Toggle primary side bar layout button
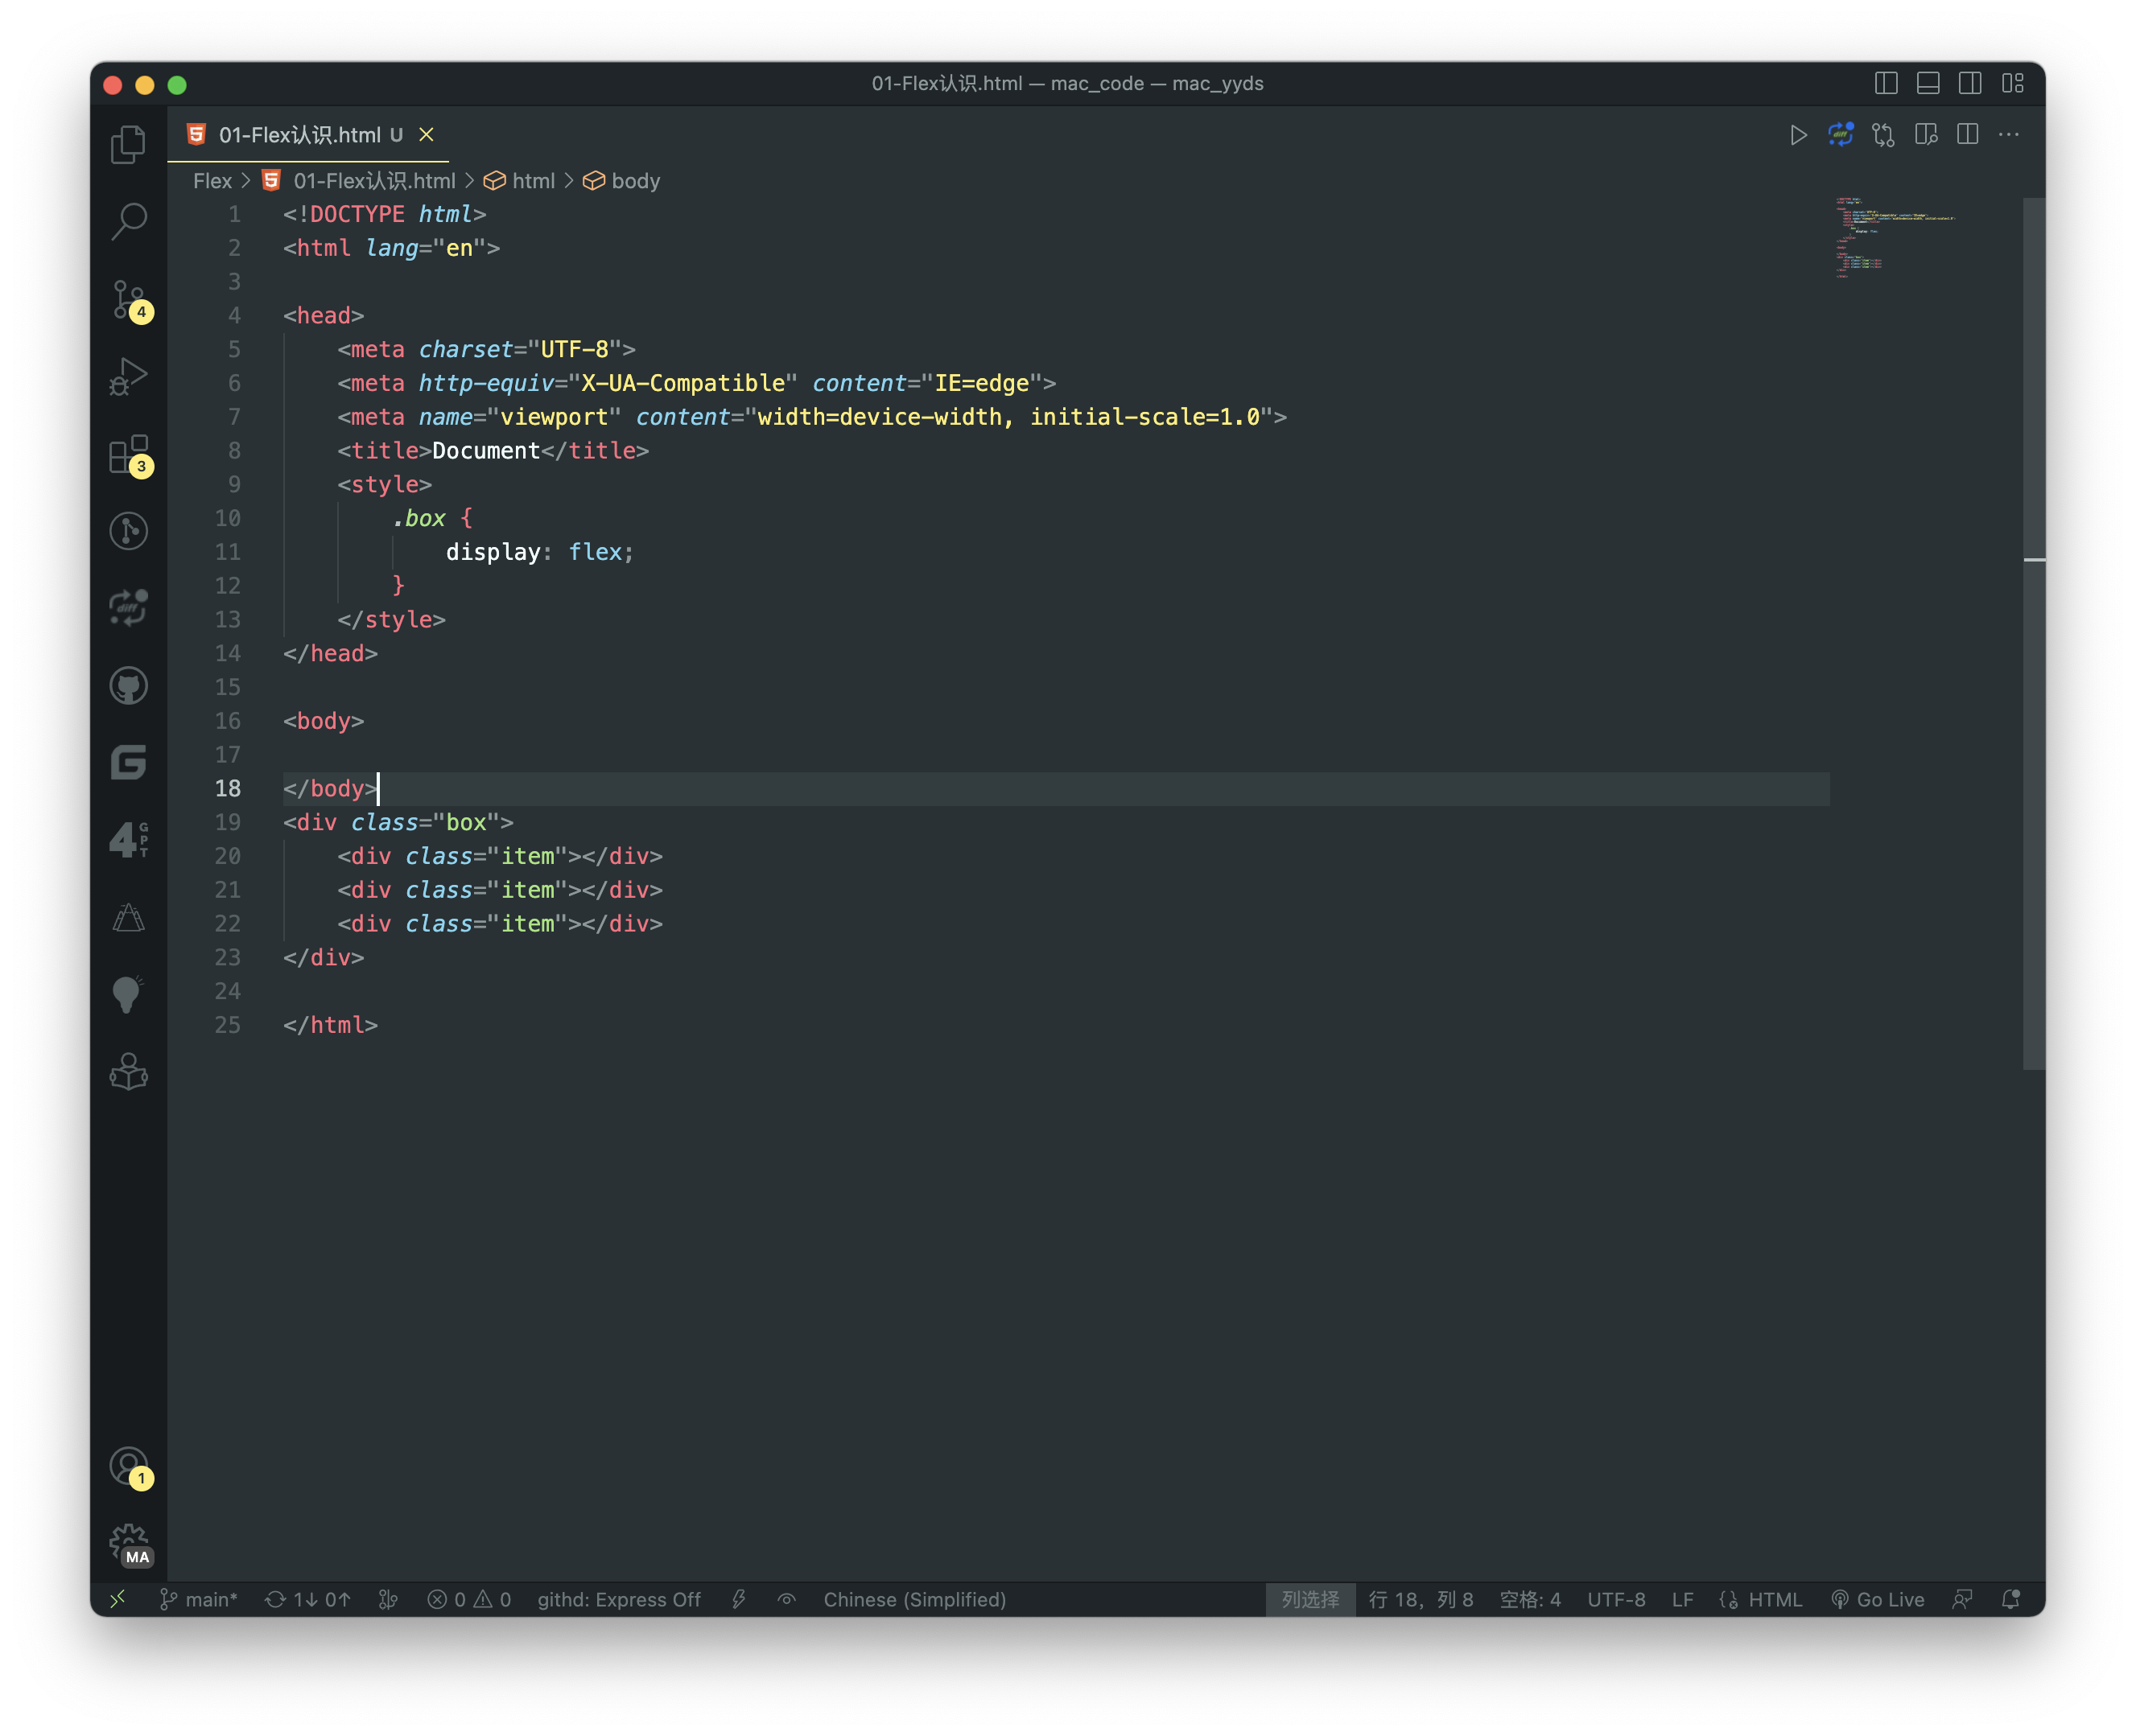Viewport: 2136px width, 1736px height. [1886, 84]
